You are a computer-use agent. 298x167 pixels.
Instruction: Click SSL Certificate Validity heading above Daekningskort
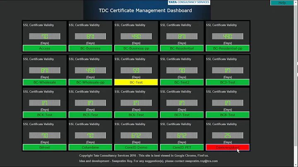221,124
